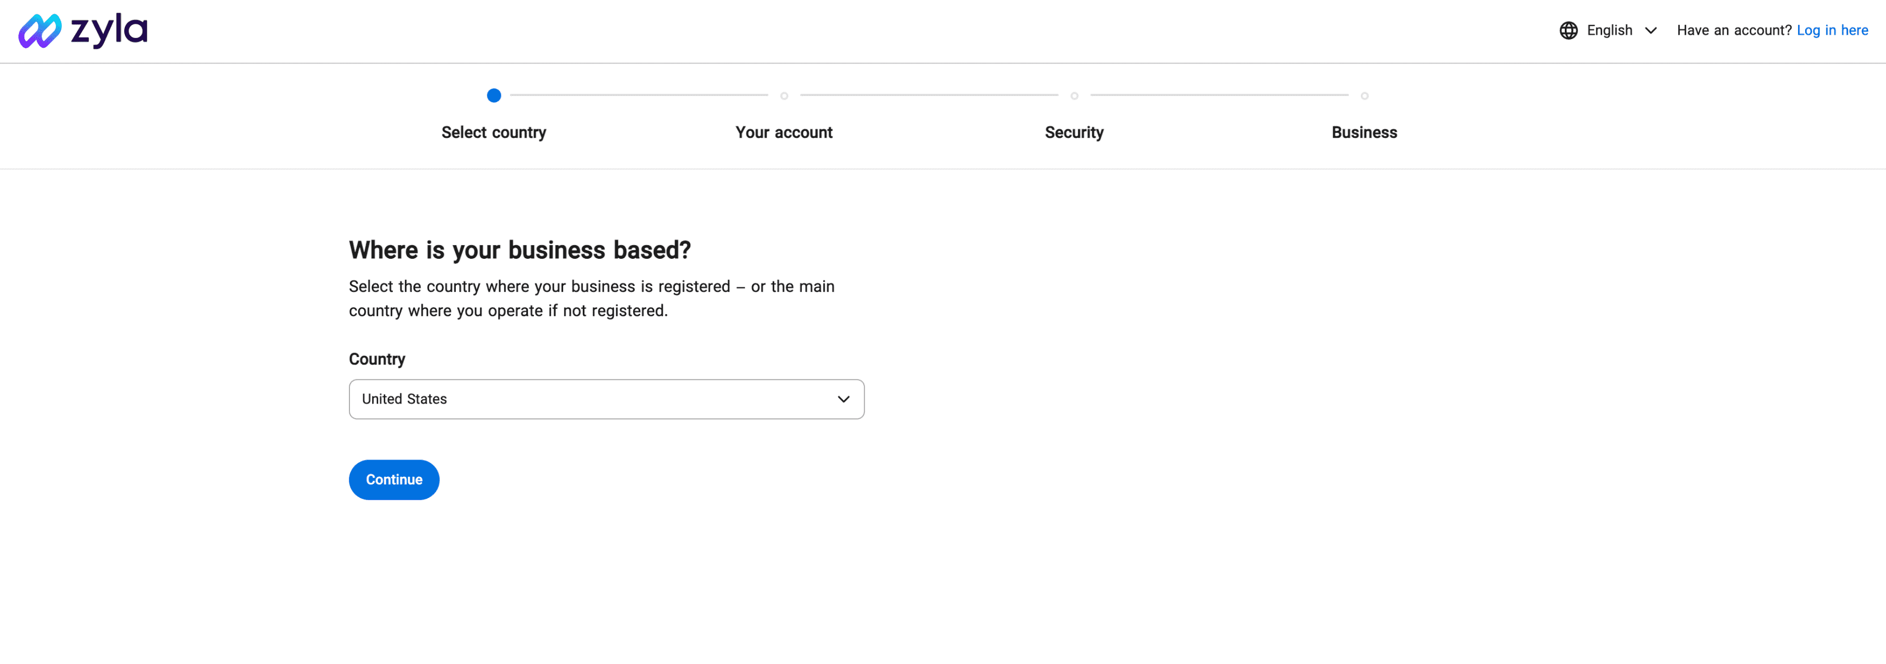Select the "Select country" step label
The height and width of the screenshot is (664, 1886).
[494, 132]
